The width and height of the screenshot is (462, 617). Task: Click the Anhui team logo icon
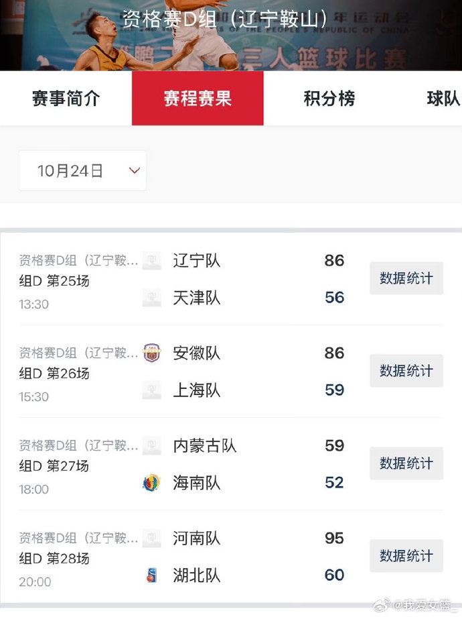[151, 353]
